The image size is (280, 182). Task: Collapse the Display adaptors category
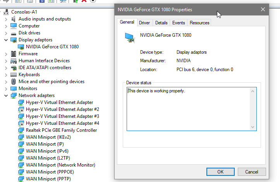tap(6, 40)
